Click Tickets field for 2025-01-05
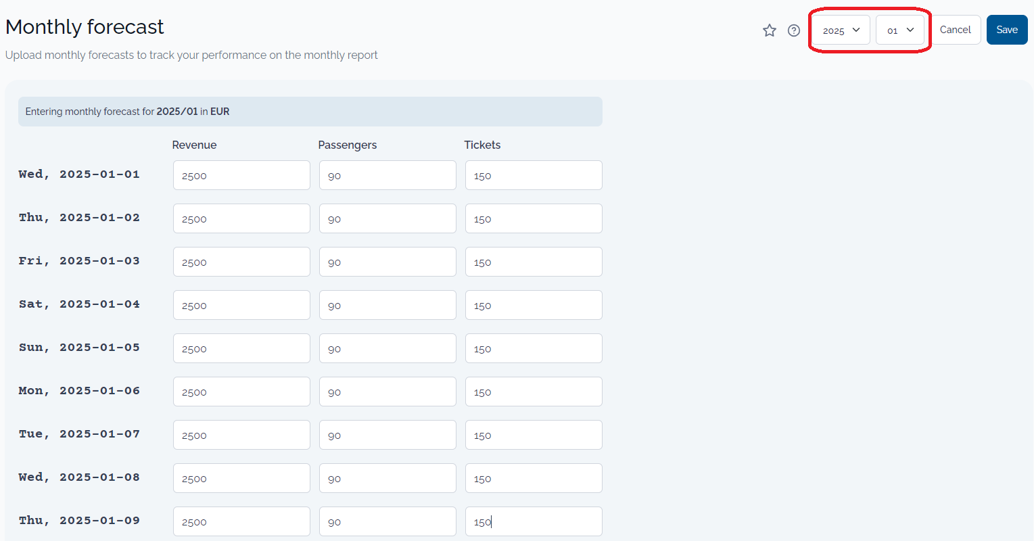1034x541 pixels. [534, 348]
